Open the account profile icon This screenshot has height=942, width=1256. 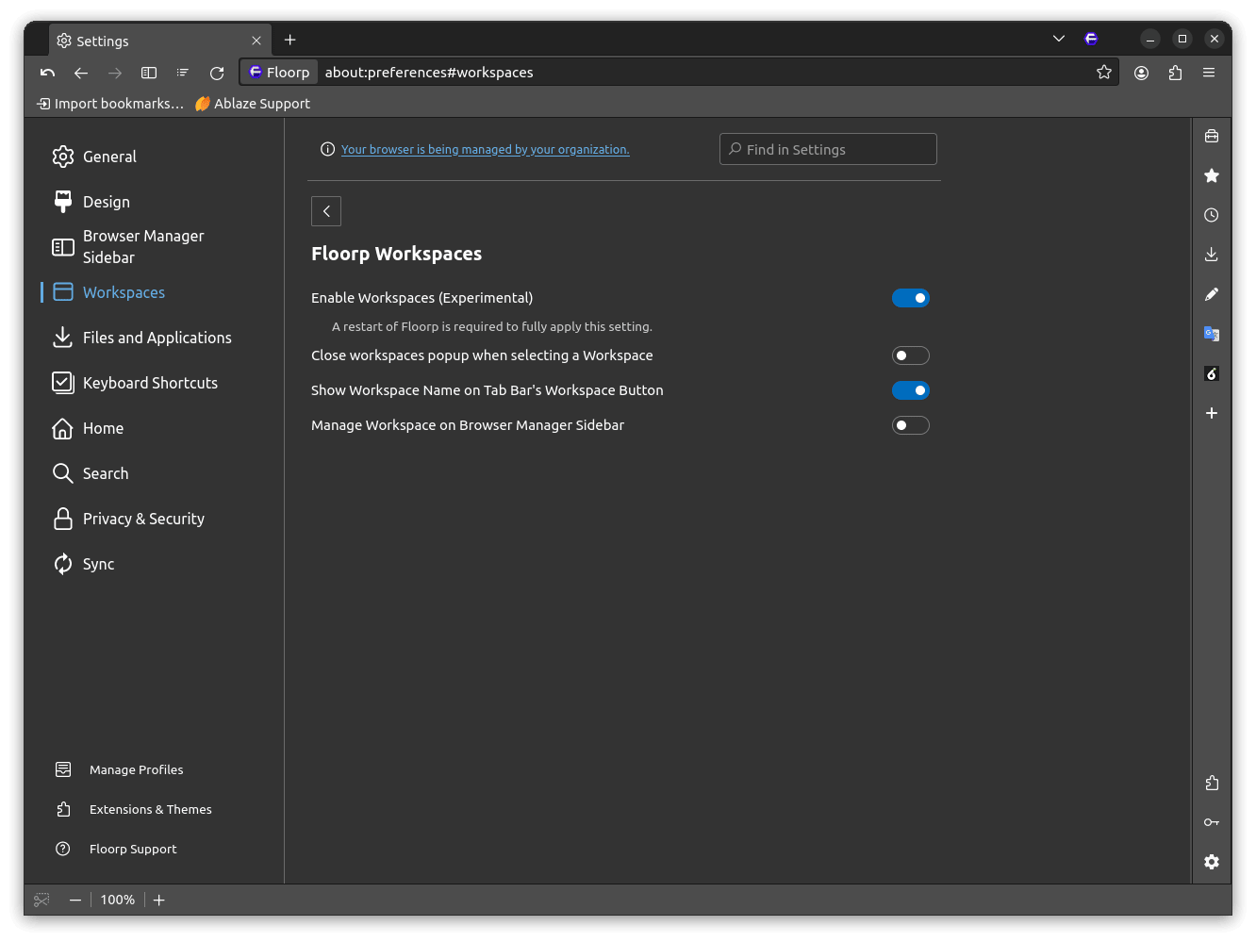1141,73
